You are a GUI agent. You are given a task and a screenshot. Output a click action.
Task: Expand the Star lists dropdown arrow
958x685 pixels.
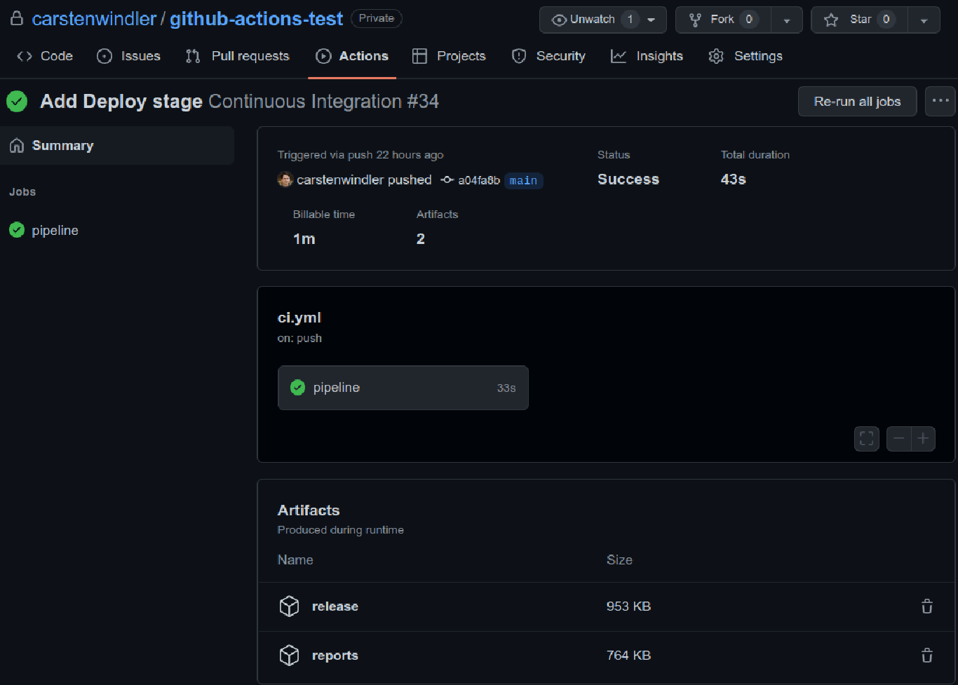[x=924, y=20]
